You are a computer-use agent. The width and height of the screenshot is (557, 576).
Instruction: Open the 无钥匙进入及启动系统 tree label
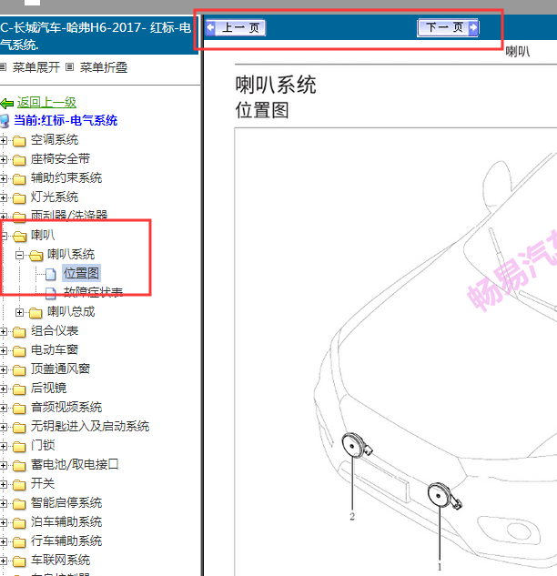90,426
